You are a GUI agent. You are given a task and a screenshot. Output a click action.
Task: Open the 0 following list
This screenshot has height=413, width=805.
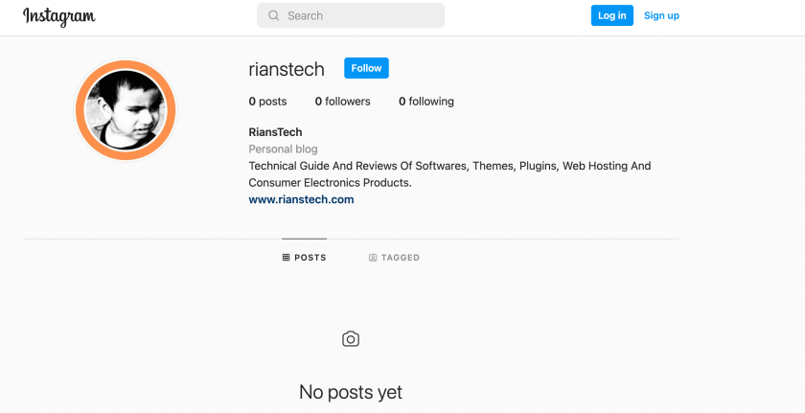[426, 102]
